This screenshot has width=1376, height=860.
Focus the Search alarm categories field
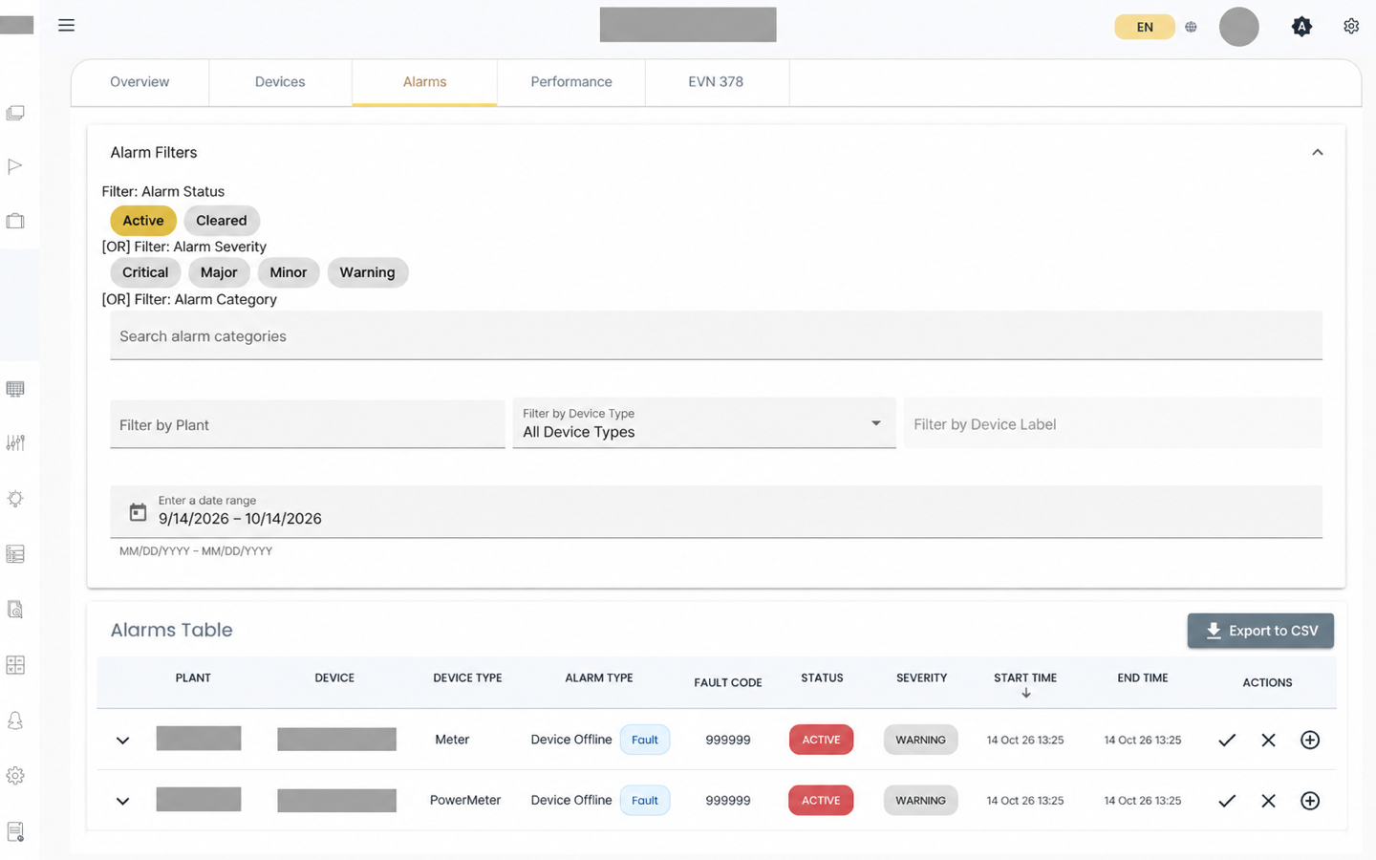pos(716,335)
